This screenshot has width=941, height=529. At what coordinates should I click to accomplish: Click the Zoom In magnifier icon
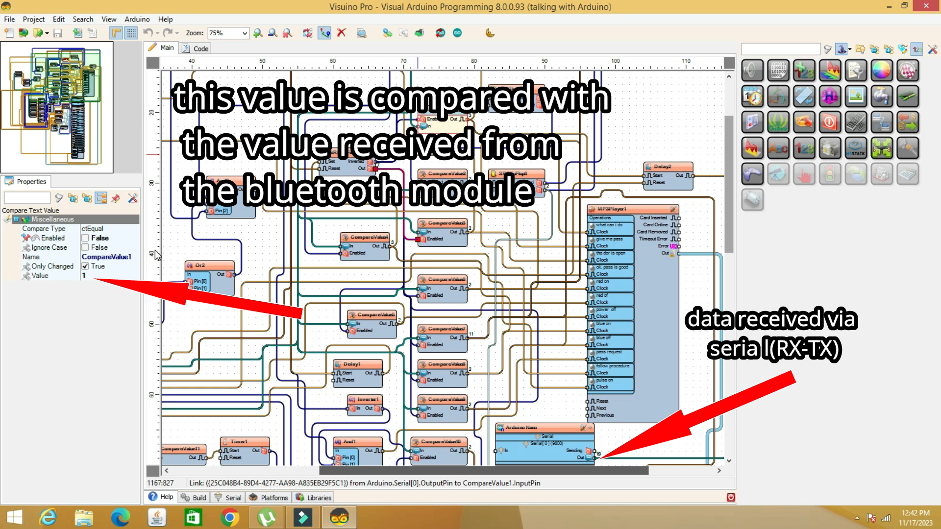pyautogui.click(x=258, y=33)
